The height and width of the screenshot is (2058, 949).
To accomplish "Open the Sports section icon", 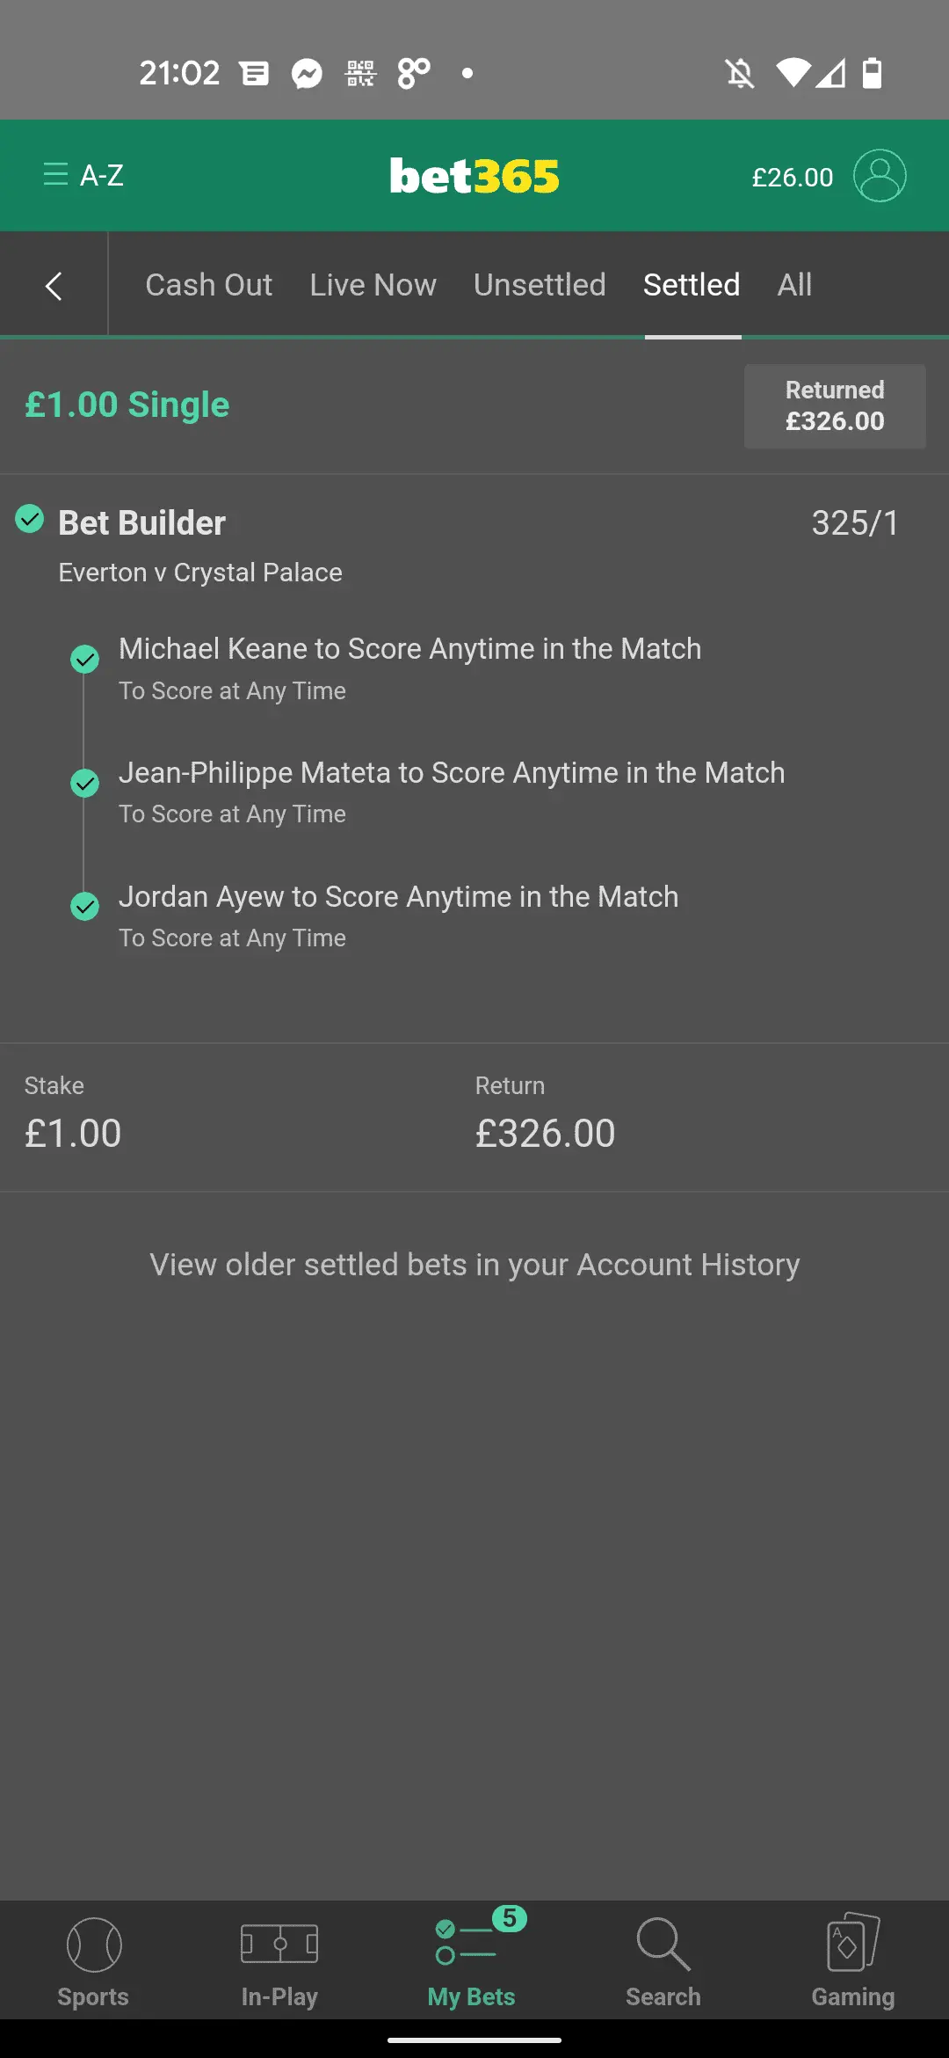I will click(93, 1945).
